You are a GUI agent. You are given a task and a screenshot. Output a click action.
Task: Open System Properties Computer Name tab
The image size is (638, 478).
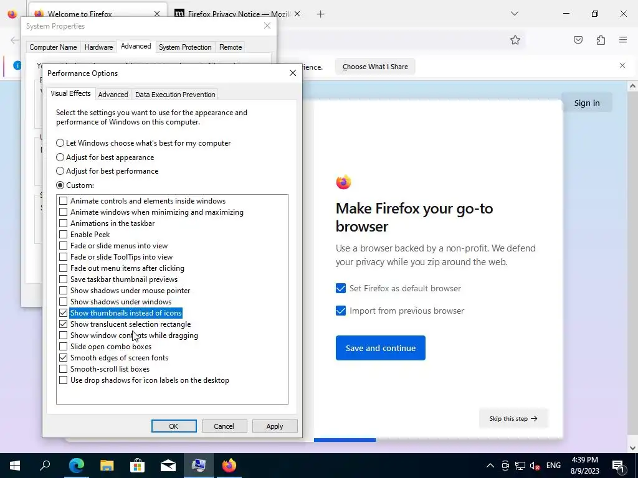coord(53,47)
